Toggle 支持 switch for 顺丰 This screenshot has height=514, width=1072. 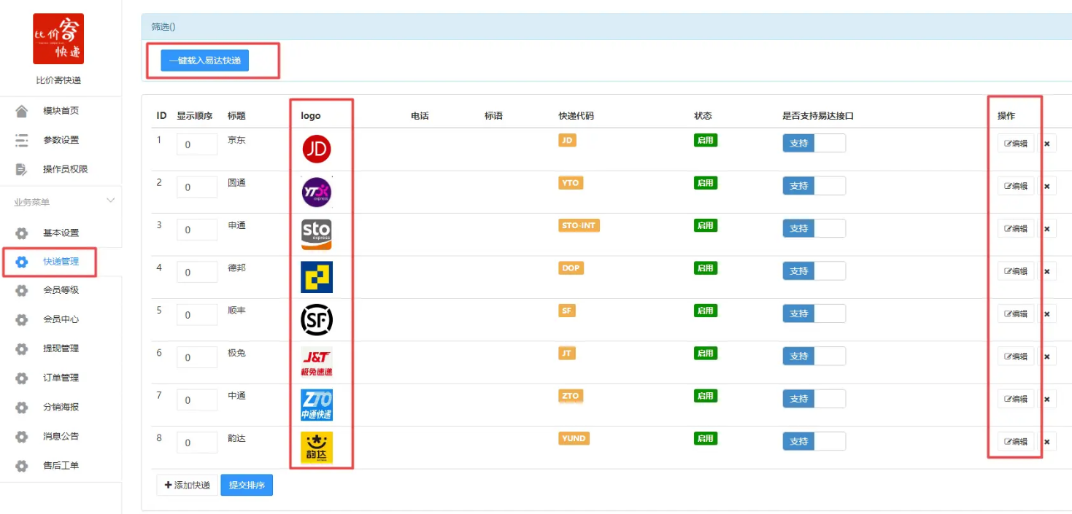point(814,314)
